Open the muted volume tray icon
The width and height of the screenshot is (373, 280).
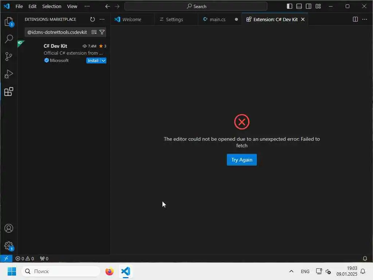click(x=328, y=271)
